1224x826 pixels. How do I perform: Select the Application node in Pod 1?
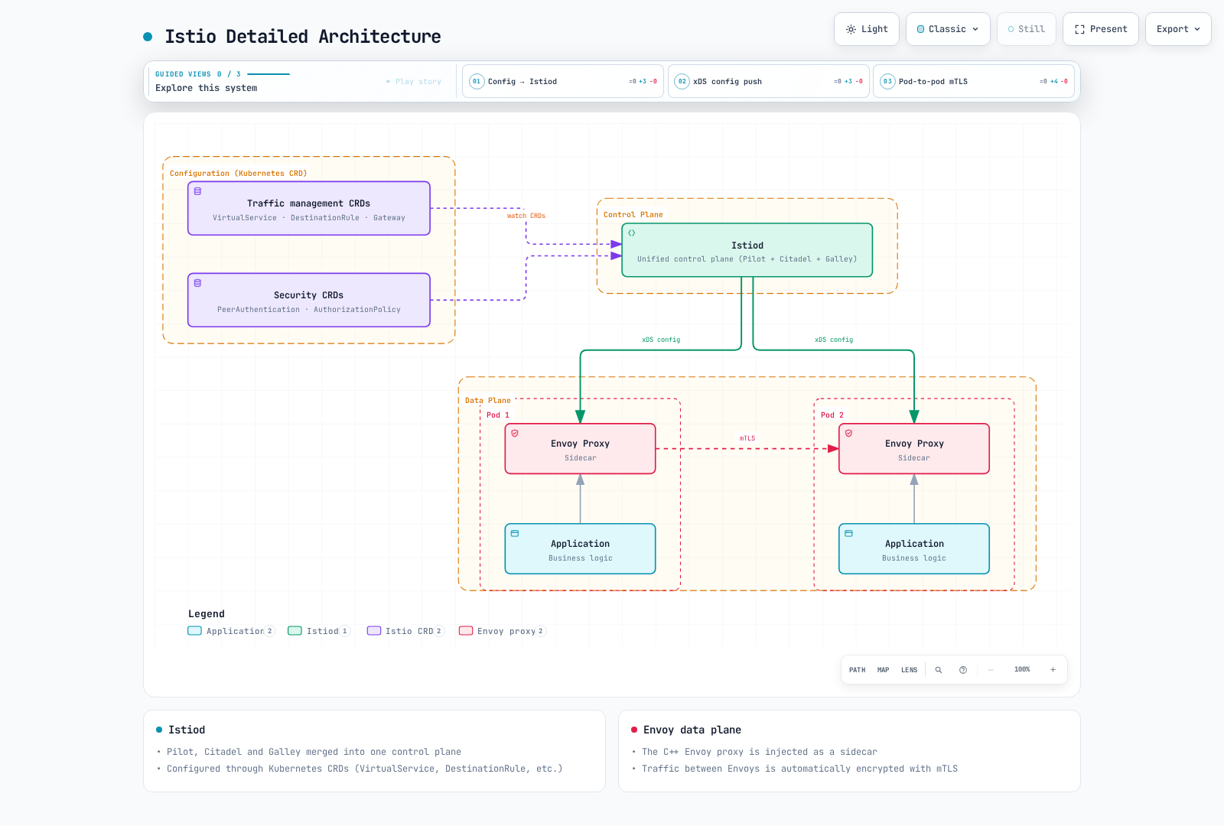(581, 549)
